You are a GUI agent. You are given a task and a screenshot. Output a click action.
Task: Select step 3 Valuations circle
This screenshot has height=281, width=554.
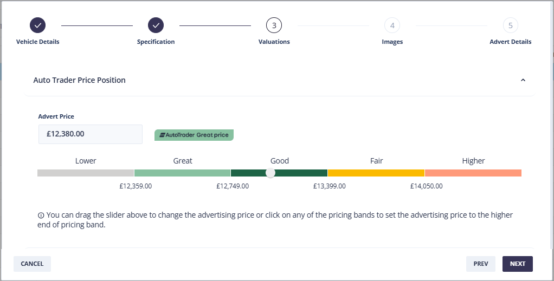coord(274,25)
